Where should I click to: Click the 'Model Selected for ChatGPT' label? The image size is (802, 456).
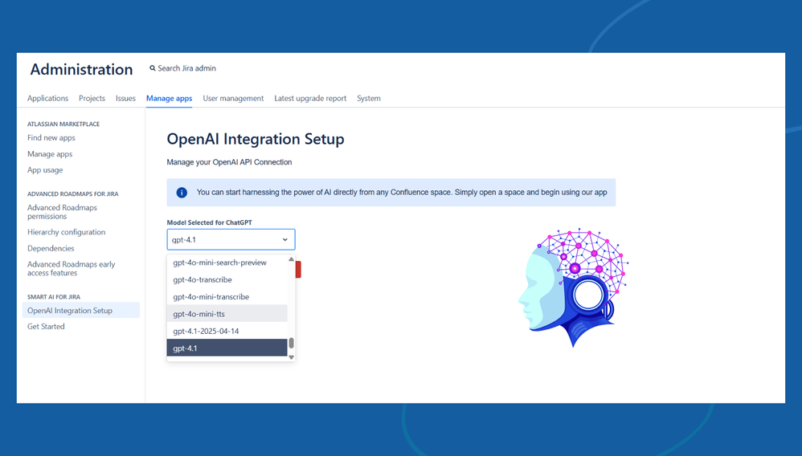209,222
